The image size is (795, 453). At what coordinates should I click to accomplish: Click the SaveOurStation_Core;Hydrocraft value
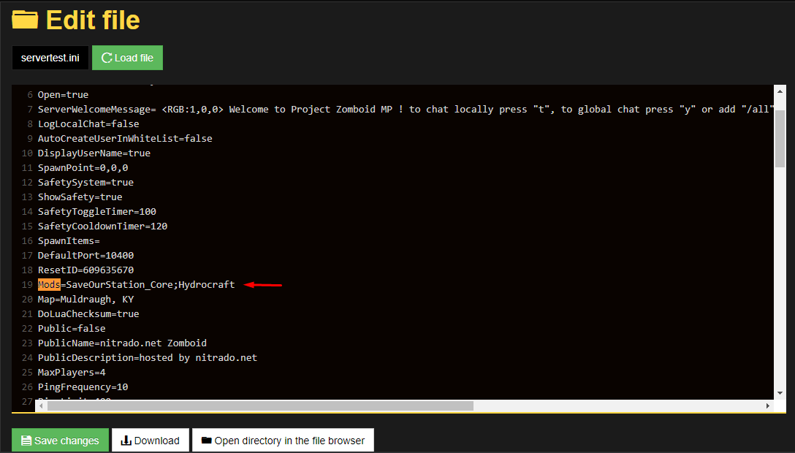coord(151,285)
